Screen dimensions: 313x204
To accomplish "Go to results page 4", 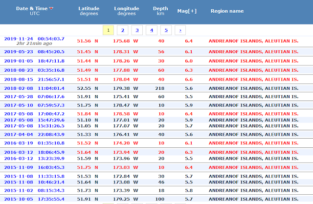I will [152, 30].
